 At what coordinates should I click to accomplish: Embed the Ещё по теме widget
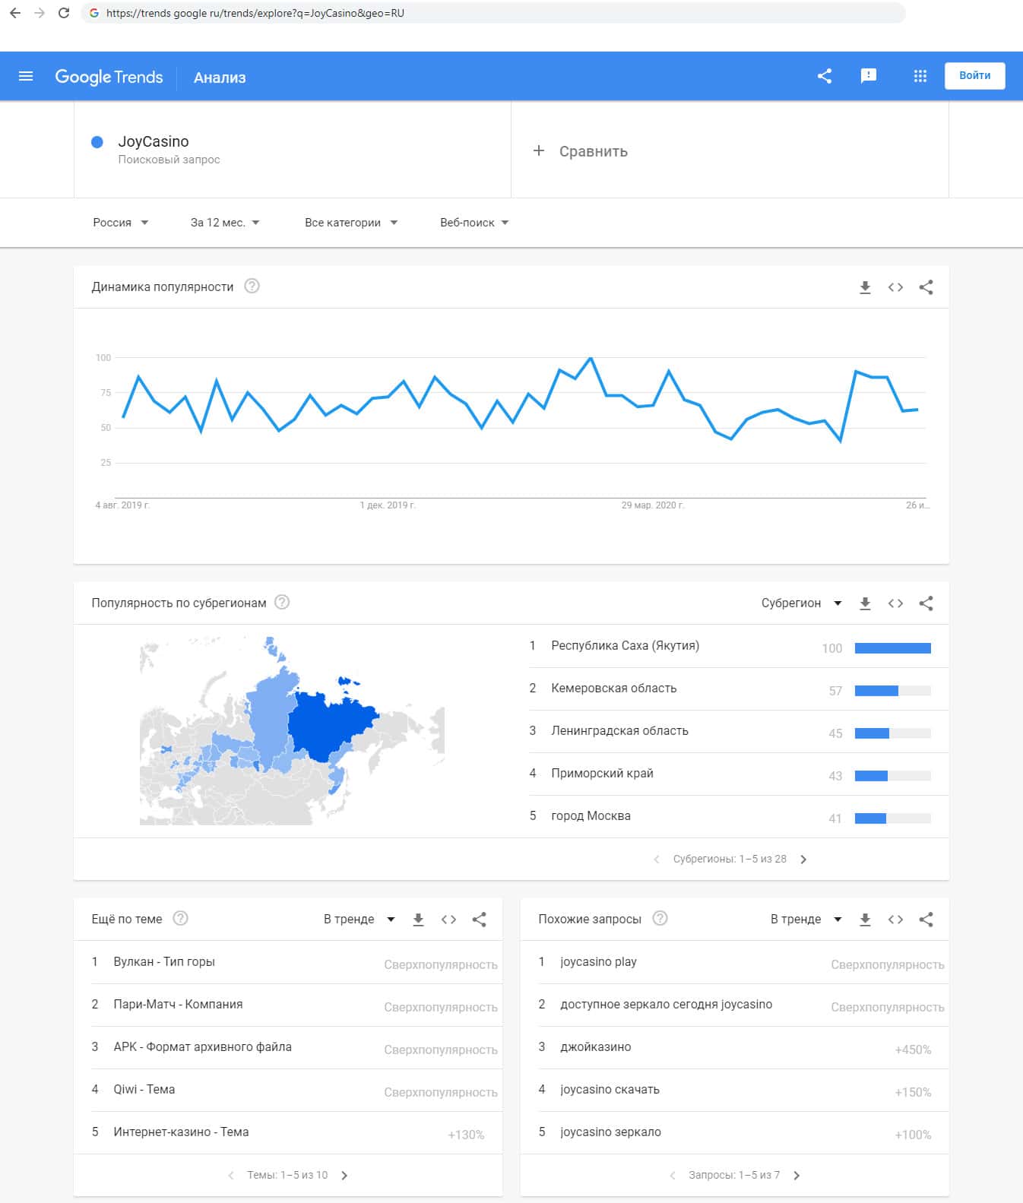point(448,920)
